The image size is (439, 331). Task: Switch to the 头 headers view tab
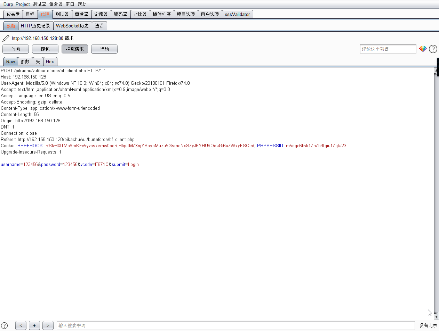(x=38, y=61)
